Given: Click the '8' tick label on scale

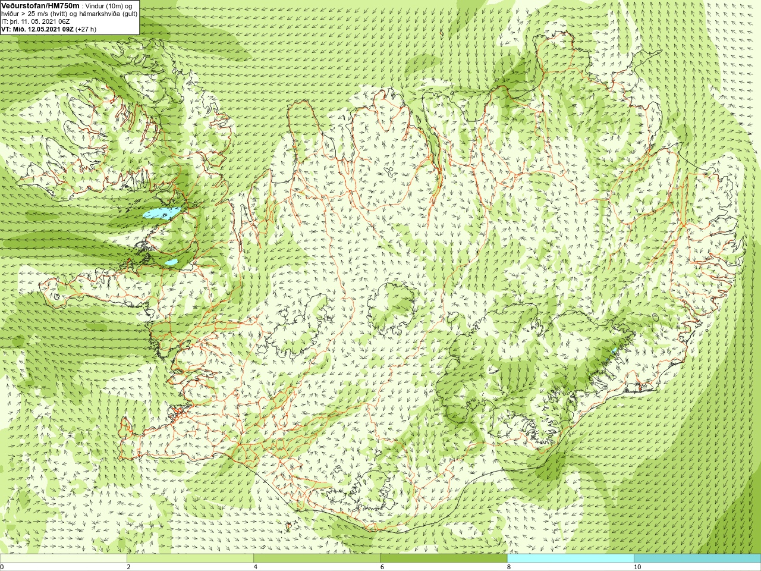Looking at the screenshot, I should click(x=508, y=567).
